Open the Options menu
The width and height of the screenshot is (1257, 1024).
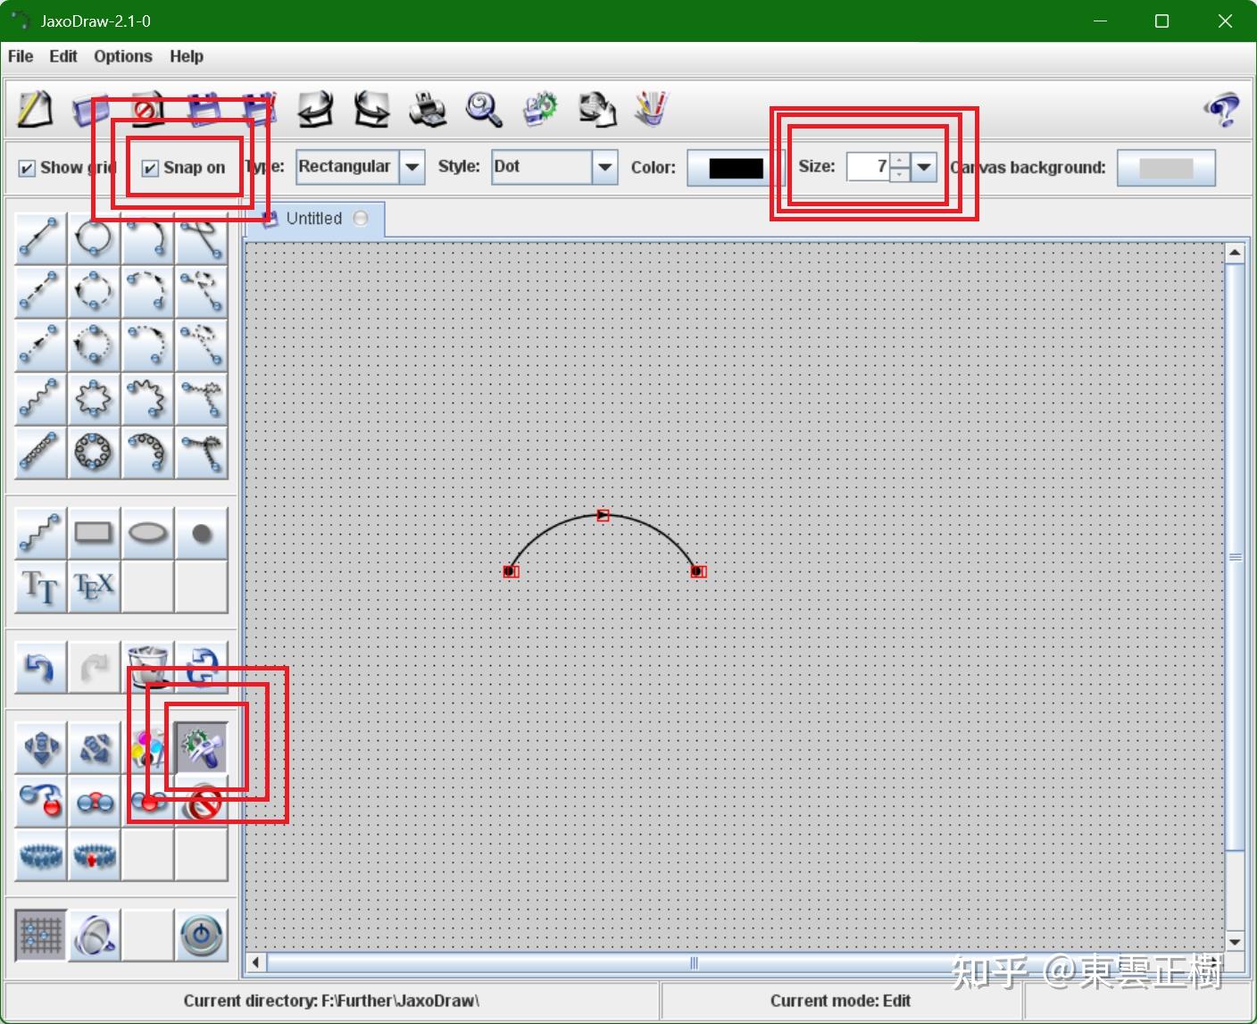123,56
